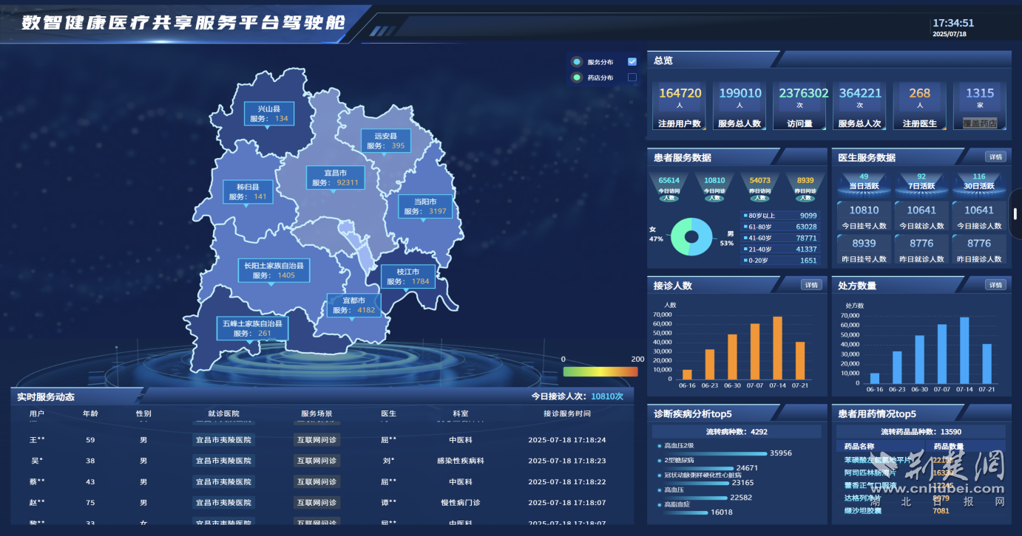The image size is (1022, 536).
Task: Open 详情 for 处方数量 chart
Action: [995, 285]
